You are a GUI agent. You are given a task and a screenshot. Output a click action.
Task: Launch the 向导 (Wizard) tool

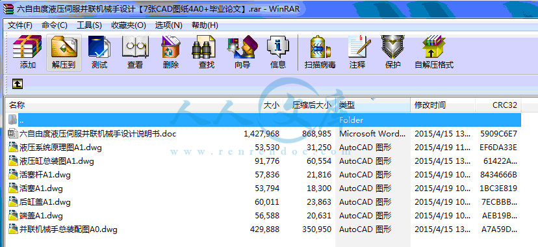click(x=242, y=52)
